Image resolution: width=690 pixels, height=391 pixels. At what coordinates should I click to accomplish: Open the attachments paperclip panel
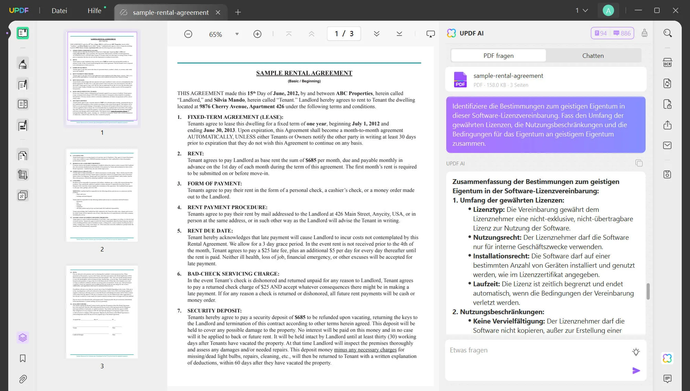coord(23,379)
